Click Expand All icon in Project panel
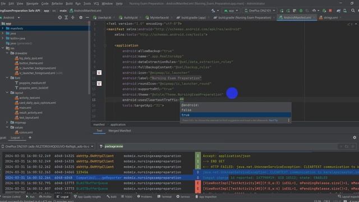 pos(66,17)
